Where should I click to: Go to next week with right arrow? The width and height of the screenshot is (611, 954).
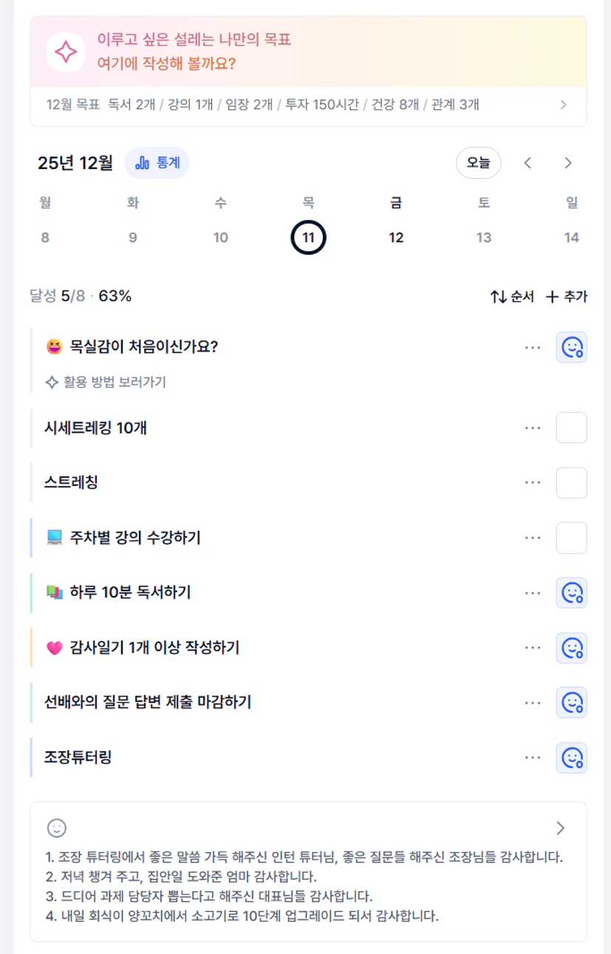click(x=567, y=163)
